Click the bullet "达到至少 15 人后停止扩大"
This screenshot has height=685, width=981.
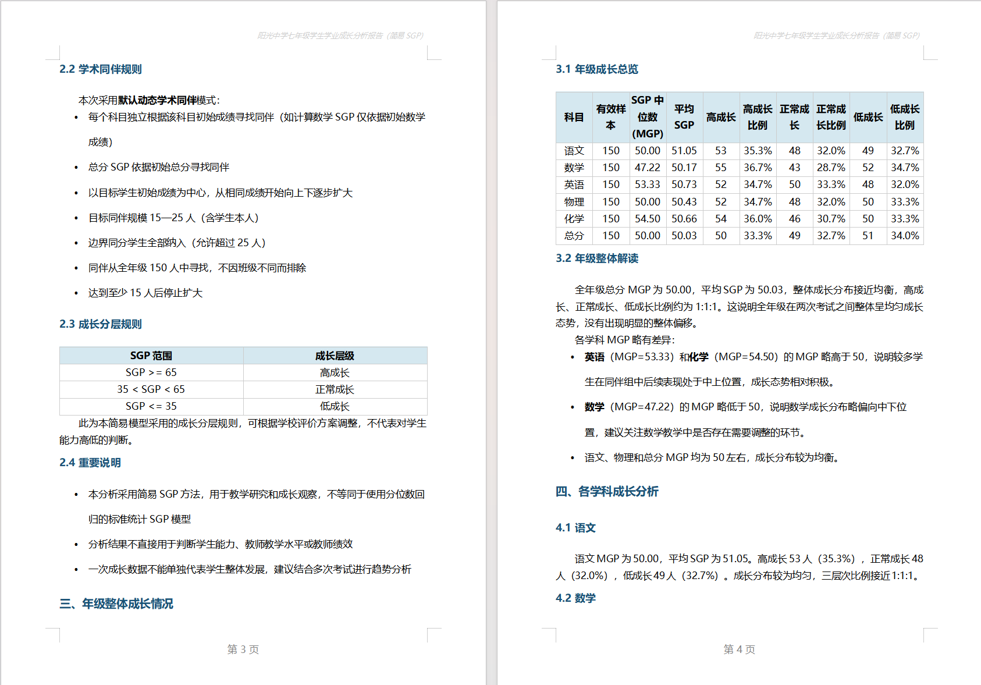[145, 293]
